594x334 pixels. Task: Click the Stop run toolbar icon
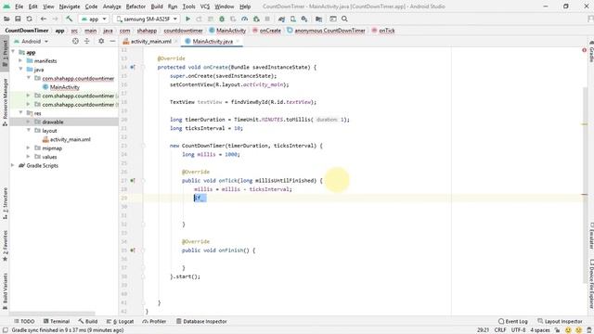(x=267, y=19)
